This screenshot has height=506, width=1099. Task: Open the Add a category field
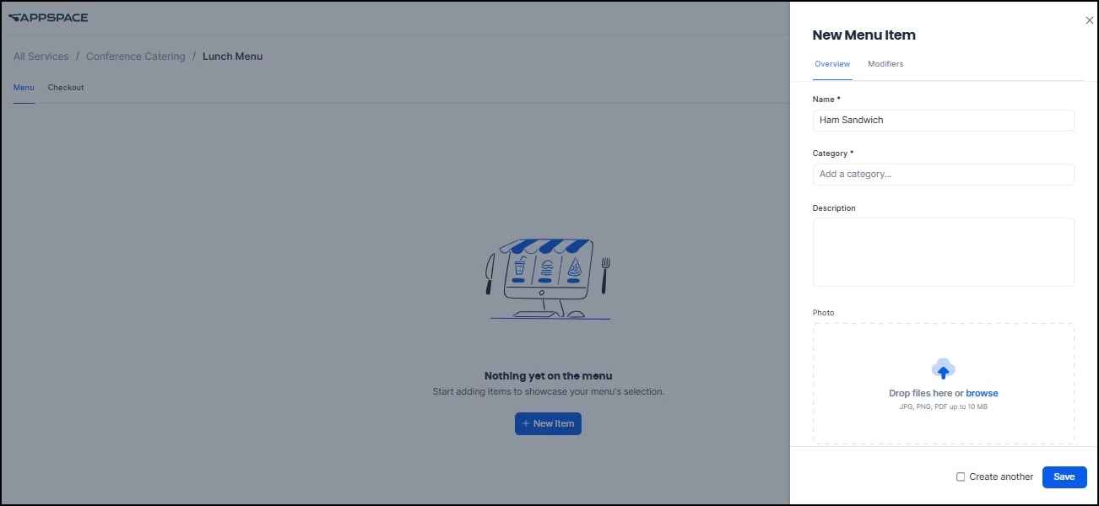(x=943, y=175)
